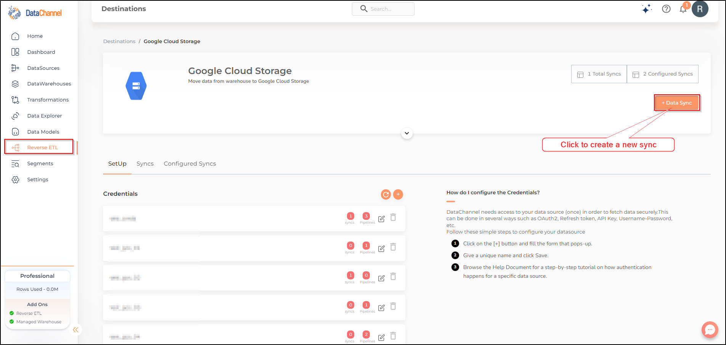Create a new sync with + Data Sync
The image size is (726, 345).
click(677, 103)
